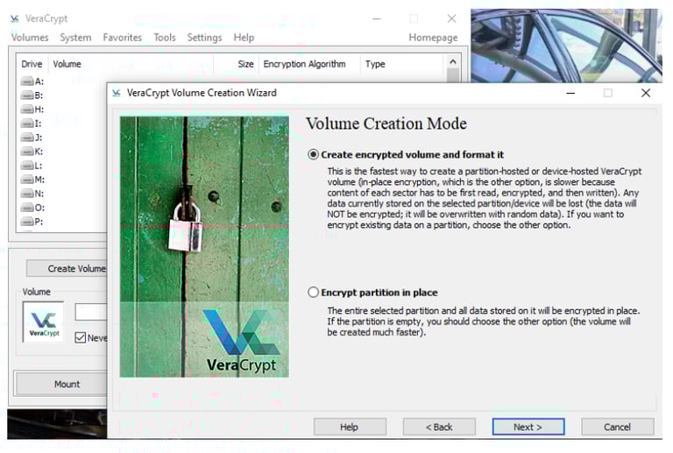Go back with the Back button

(439, 427)
